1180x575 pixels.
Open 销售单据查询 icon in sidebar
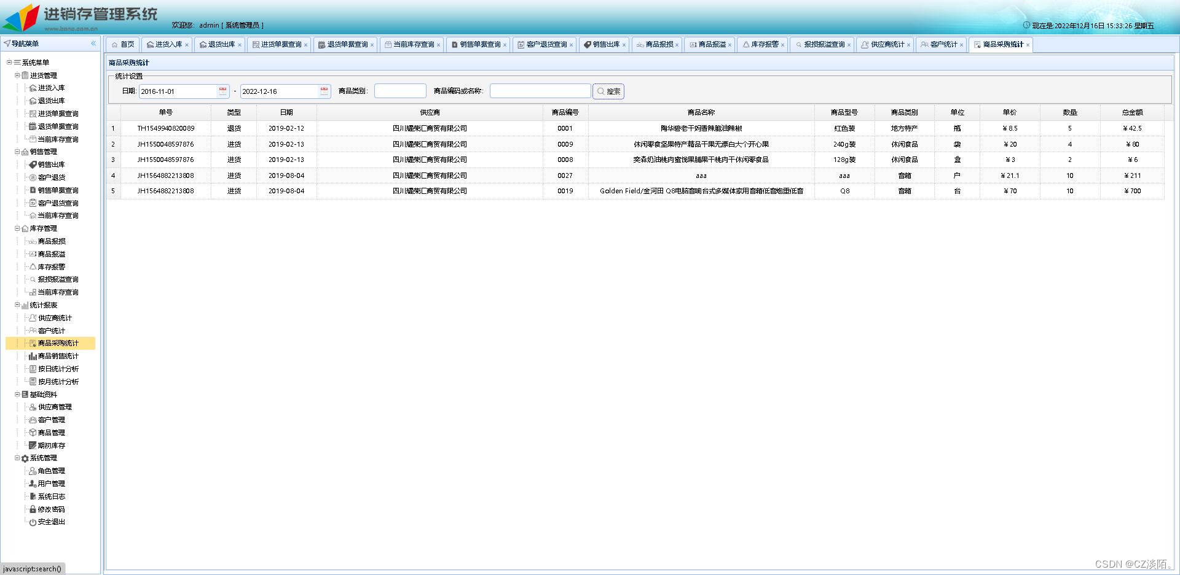33,190
